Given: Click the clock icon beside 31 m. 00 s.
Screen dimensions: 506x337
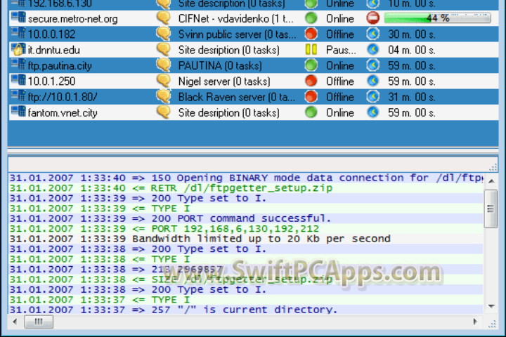Looking at the screenshot, I should tap(373, 96).
